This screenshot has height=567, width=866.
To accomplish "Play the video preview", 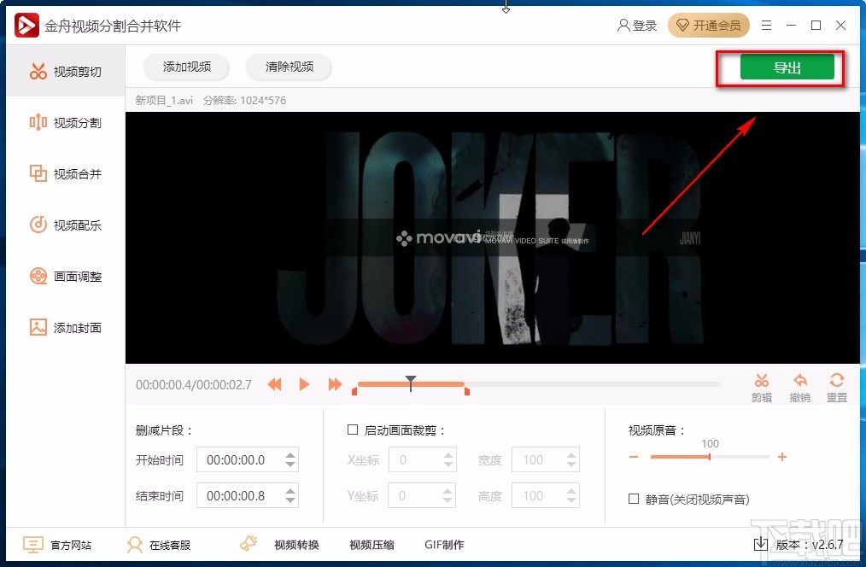I will tap(304, 384).
